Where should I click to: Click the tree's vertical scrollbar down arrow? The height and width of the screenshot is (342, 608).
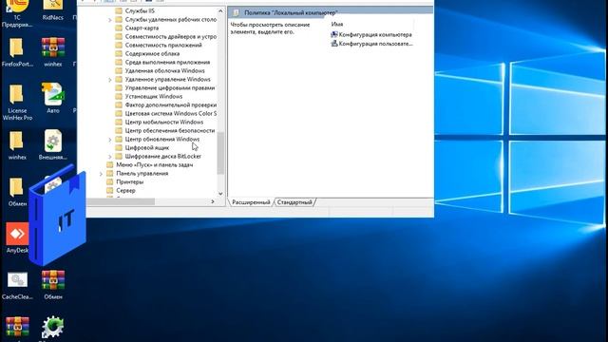pyautogui.click(x=220, y=194)
